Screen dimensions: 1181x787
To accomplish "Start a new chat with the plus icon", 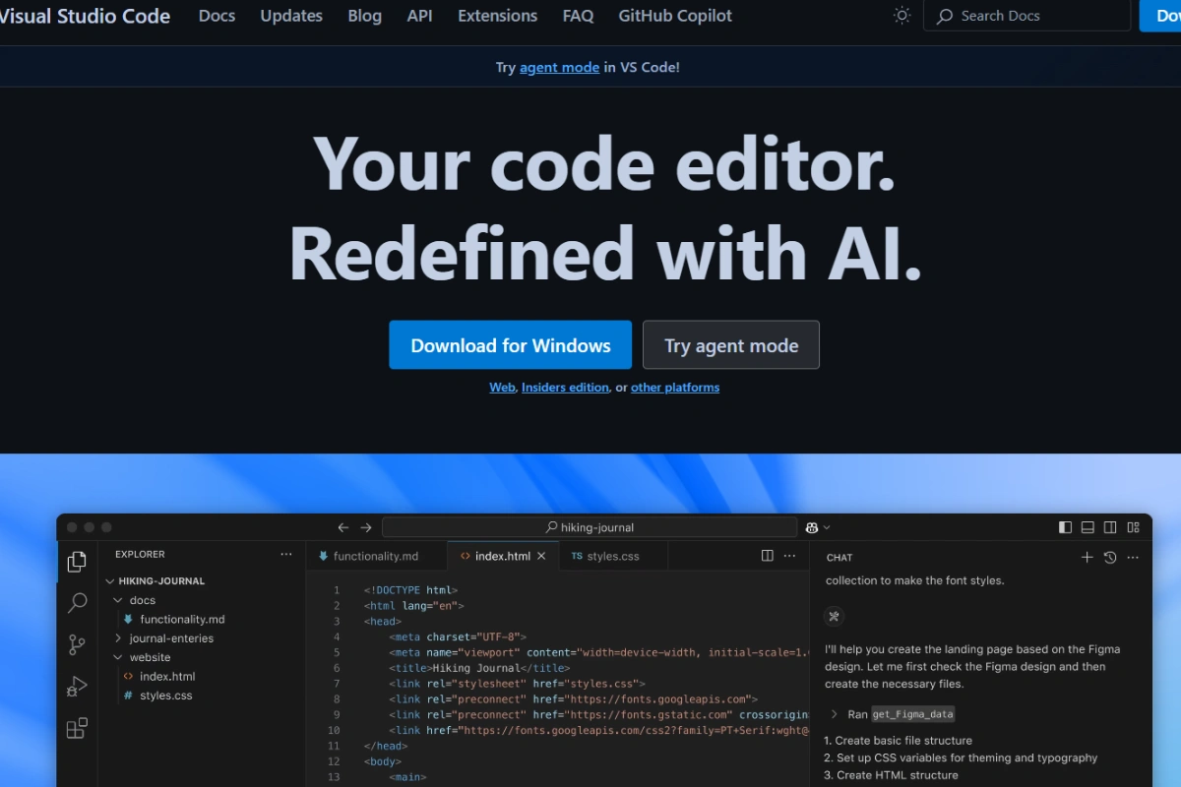I will 1088,557.
